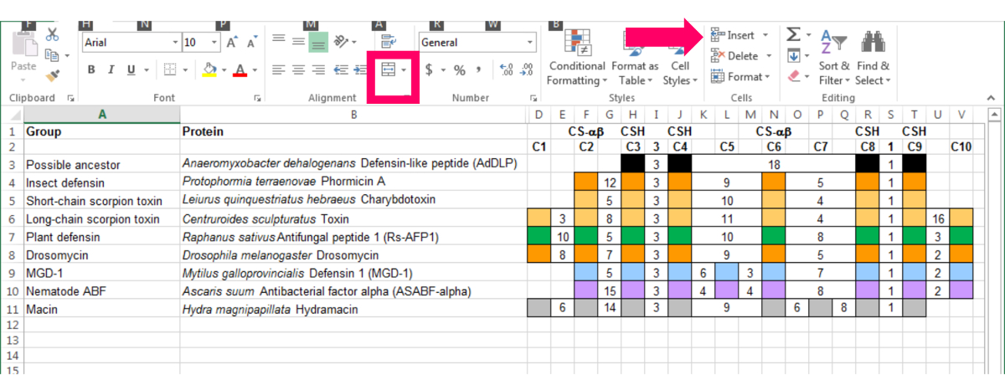Toggle Wrap Text

(x=389, y=41)
